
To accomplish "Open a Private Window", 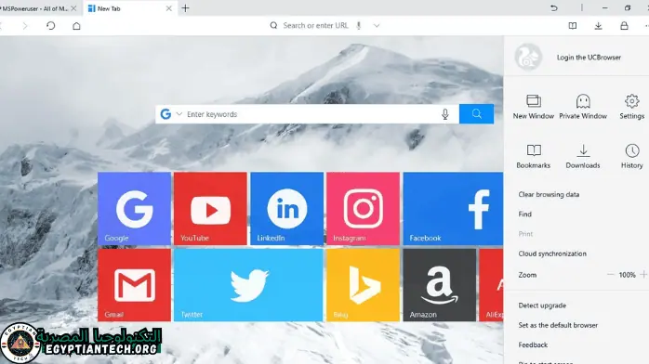I will point(583,107).
